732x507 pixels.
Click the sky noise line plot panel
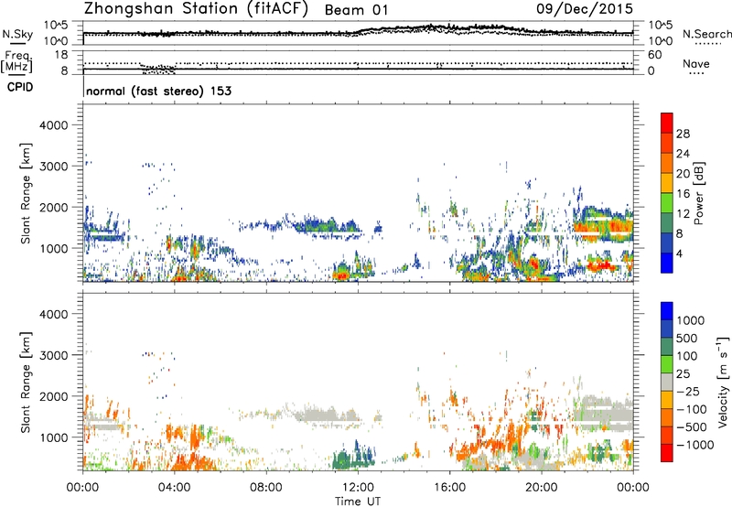pos(358,33)
